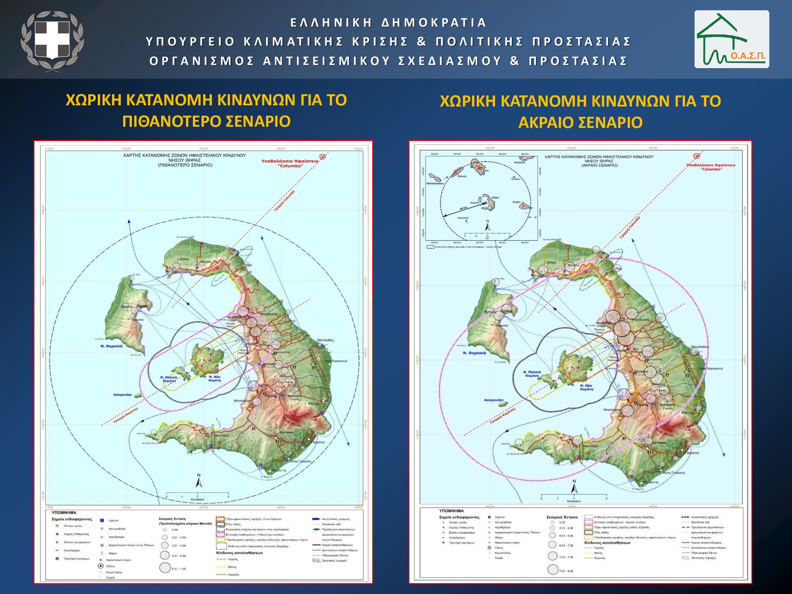Viewport: 792px width, 594px height.
Task: Click 7.51 - 8.00 intensity circle in ΑΚΡΑΙΟ legend
Action: [x=553, y=569]
